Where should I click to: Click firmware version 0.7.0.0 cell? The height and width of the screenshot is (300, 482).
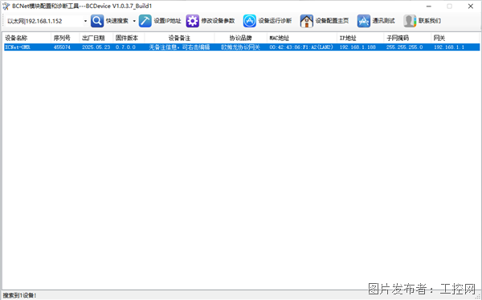tap(125, 47)
